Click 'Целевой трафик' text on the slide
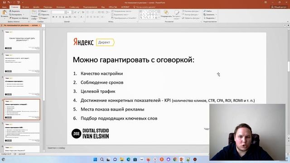Screen dimensions: 290x163 (x=98, y=91)
